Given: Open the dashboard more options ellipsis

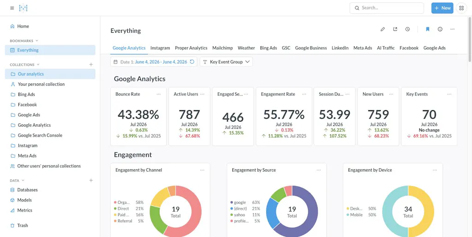Looking at the screenshot, I should point(453,29).
